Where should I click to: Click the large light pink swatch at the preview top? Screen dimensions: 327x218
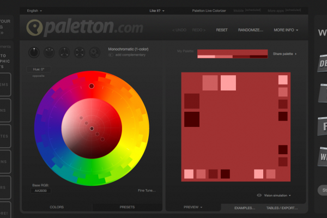[x=228, y=83]
